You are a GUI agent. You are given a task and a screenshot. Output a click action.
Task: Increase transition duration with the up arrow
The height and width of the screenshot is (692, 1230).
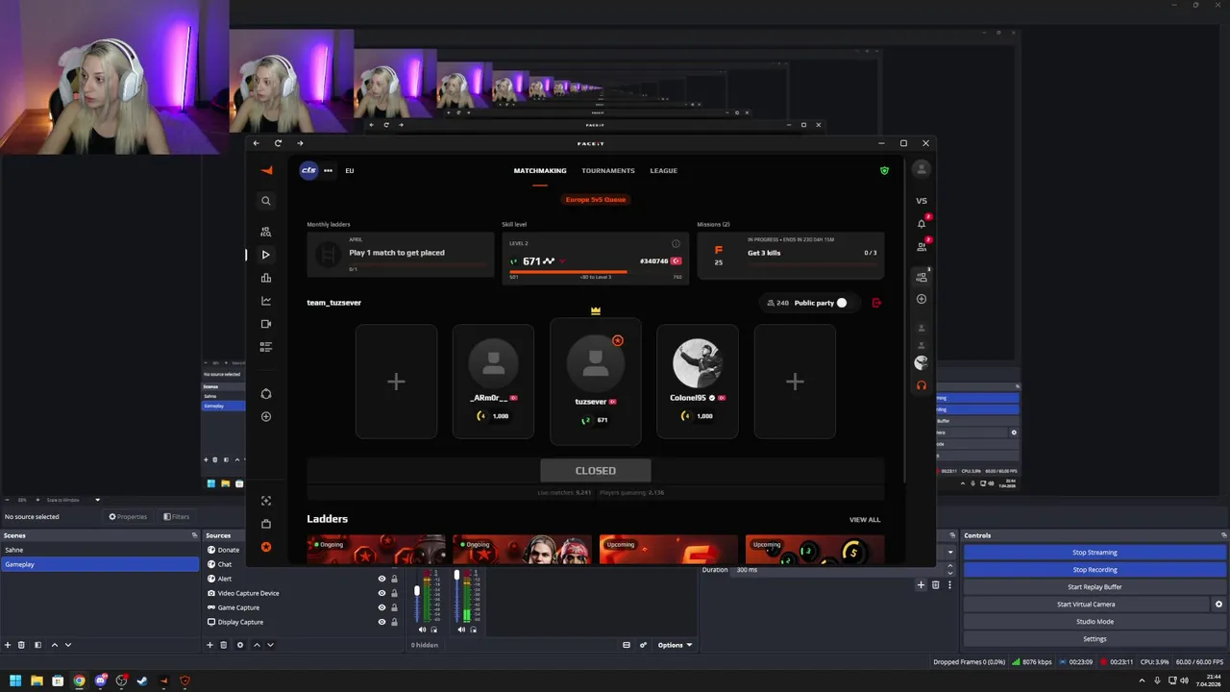pyautogui.click(x=950, y=567)
